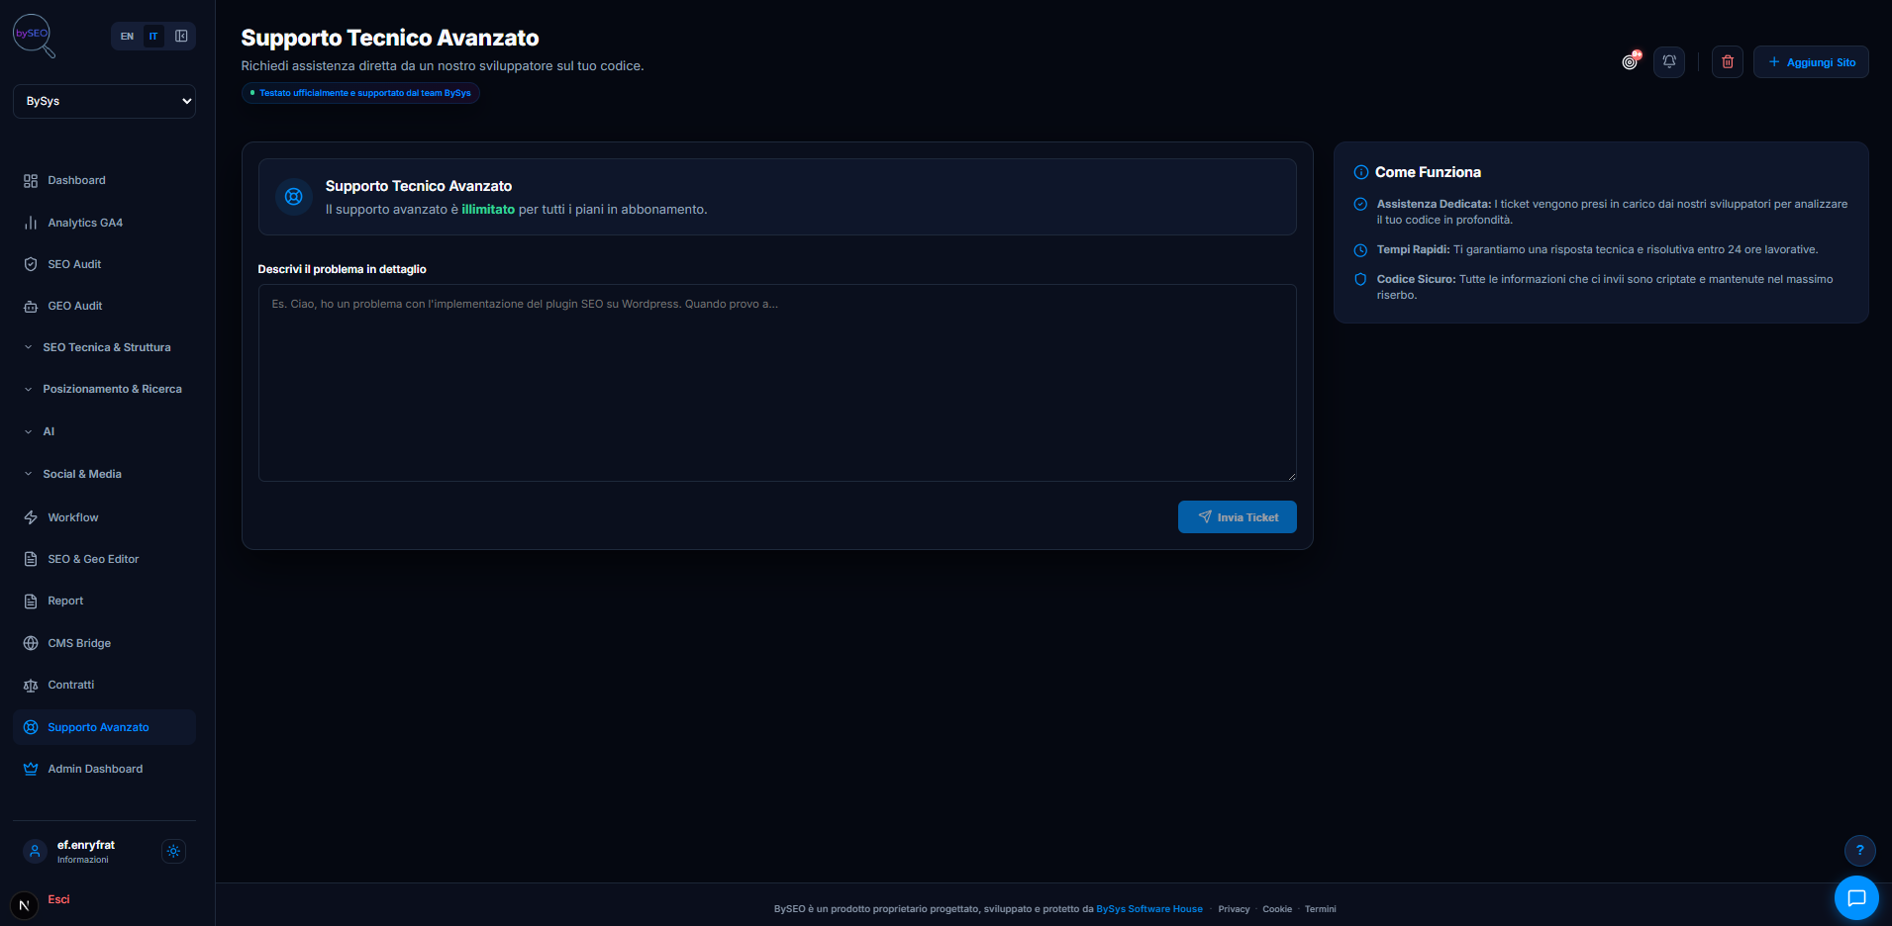1892x926 pixels.
Task: Open the Report page
Action: pyautogui.click(x=104, y=601)
